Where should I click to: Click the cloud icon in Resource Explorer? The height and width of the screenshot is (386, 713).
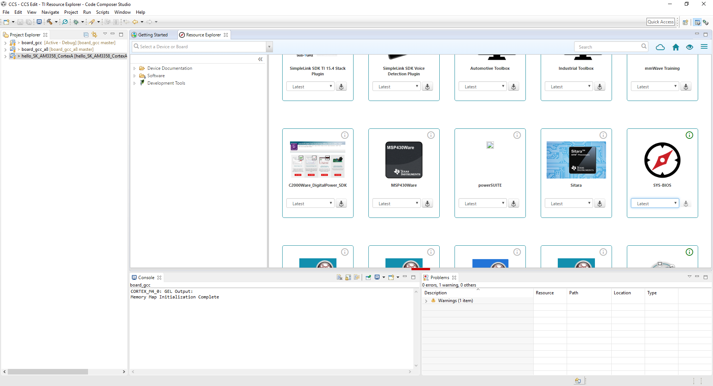pos(660,47)
